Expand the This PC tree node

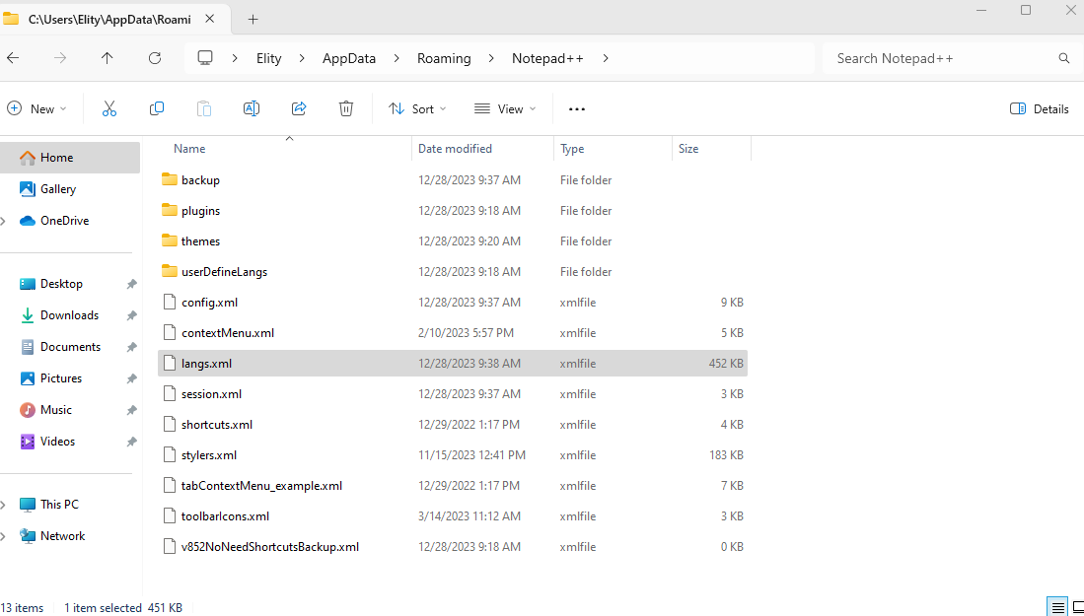(4, 505)
